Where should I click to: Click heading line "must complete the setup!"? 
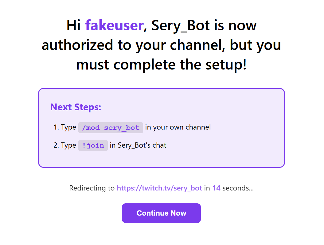(161, 65)
